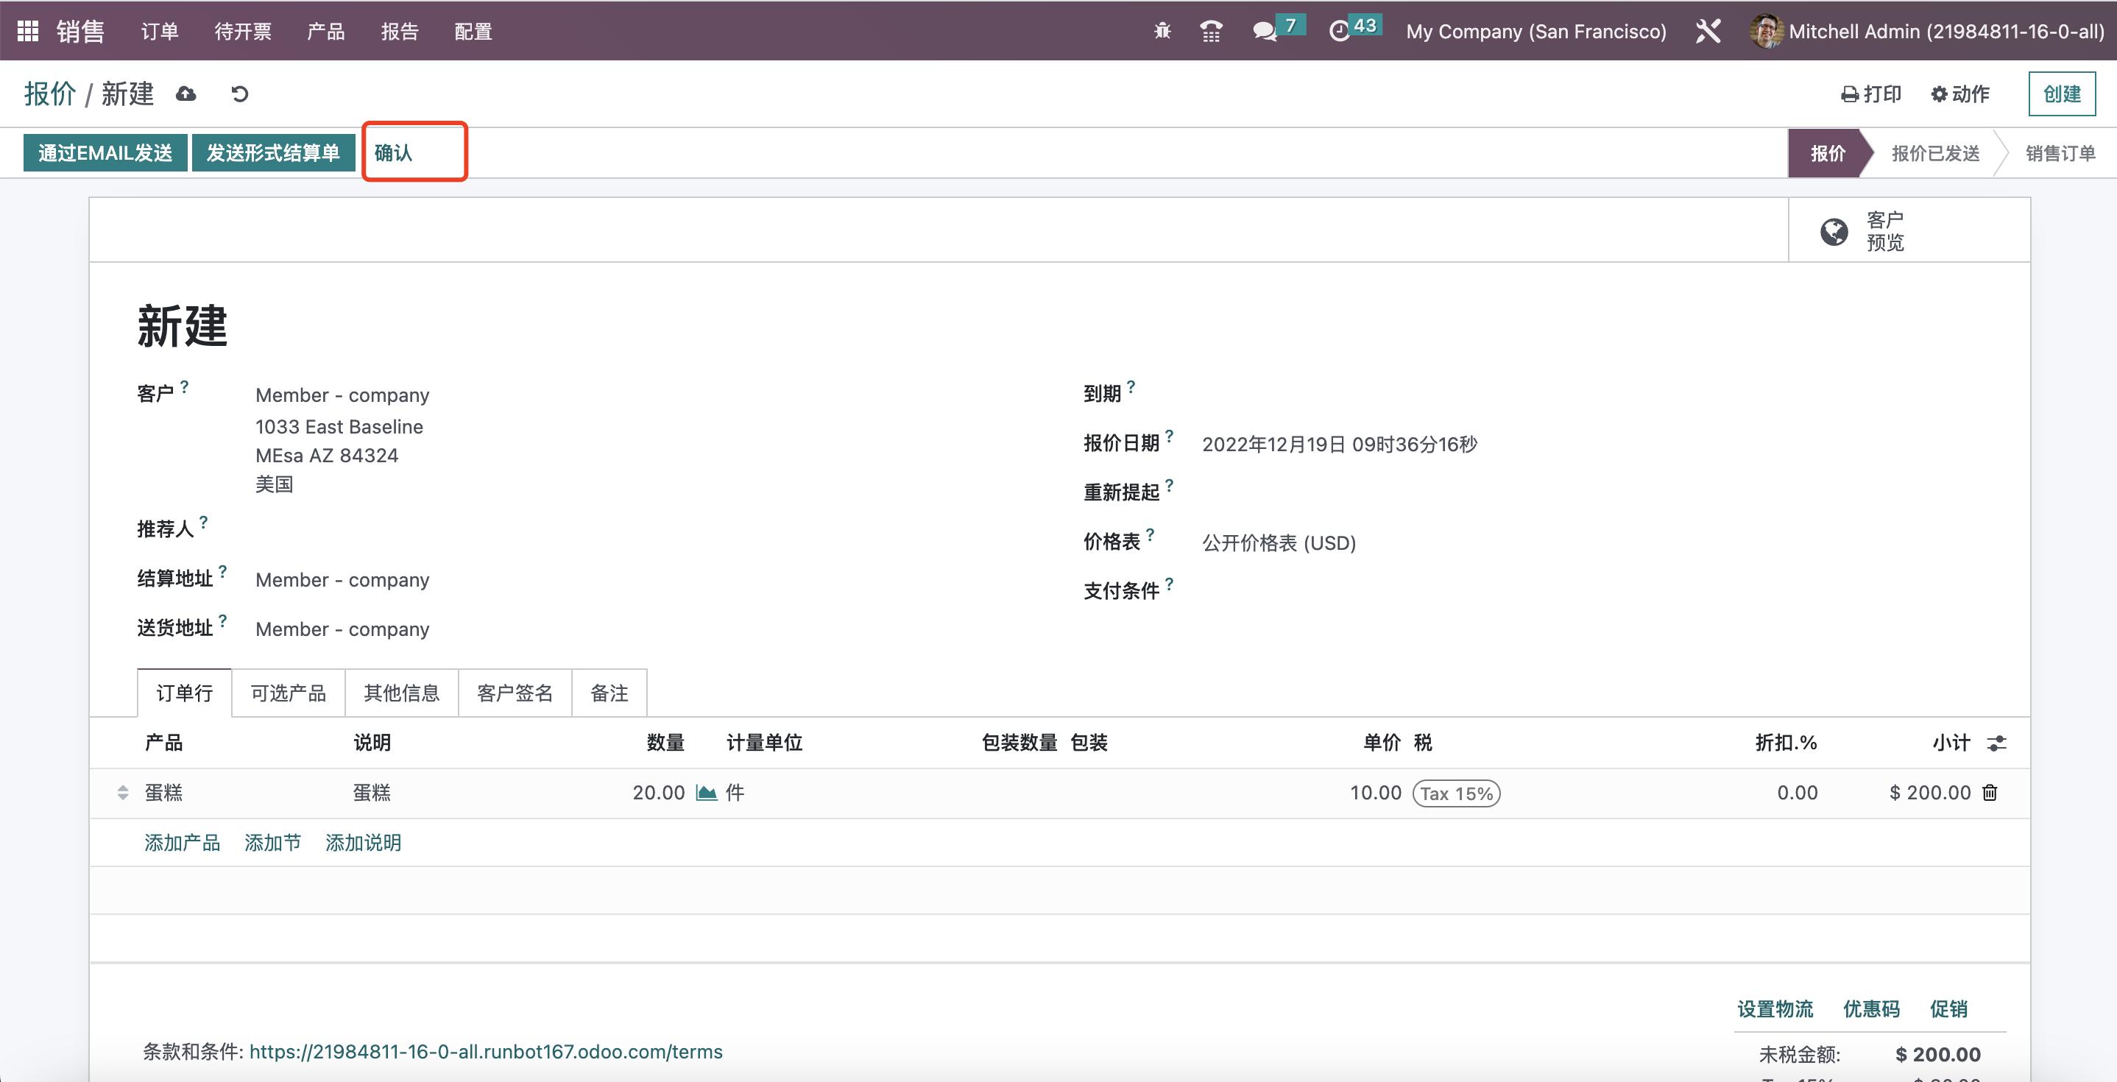Click the 优惠码 link

(1871, 1009)
